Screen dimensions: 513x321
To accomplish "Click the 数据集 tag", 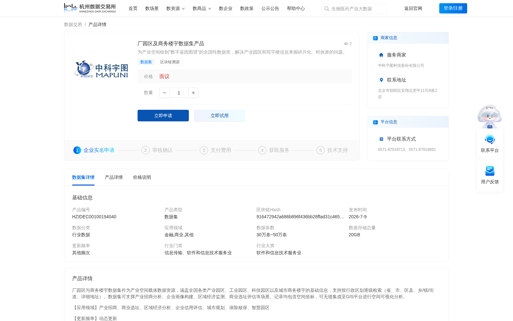I will coord(146,62).
